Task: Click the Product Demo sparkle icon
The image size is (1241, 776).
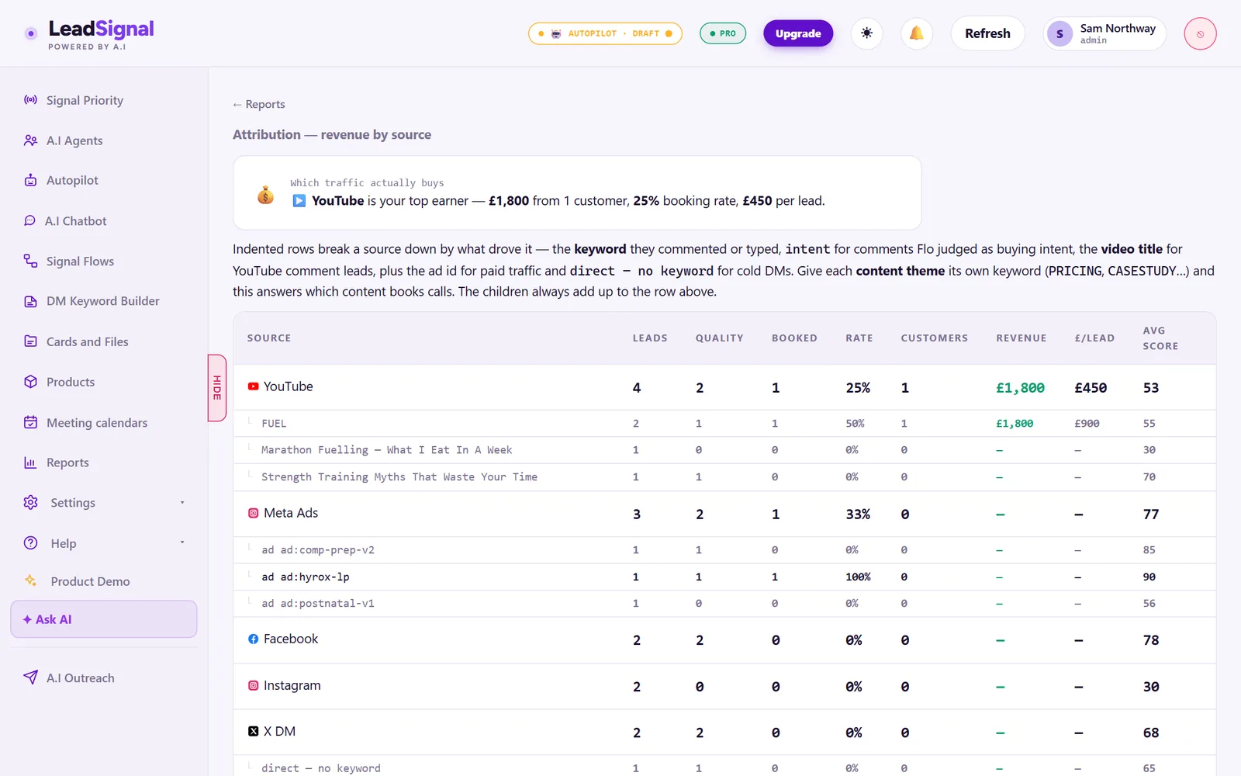Action: coord(30,580)
